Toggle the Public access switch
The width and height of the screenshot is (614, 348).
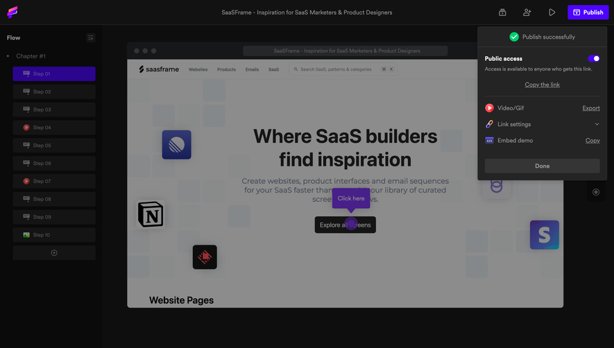(x=594, y=58)
